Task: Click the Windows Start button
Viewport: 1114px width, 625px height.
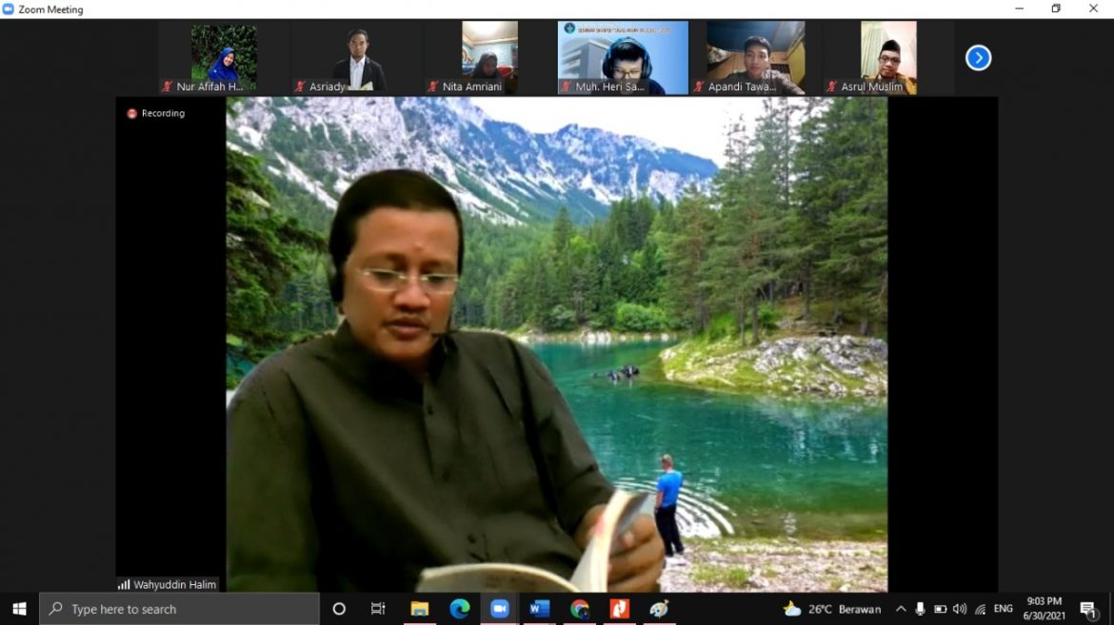Action: pos(19,609)
